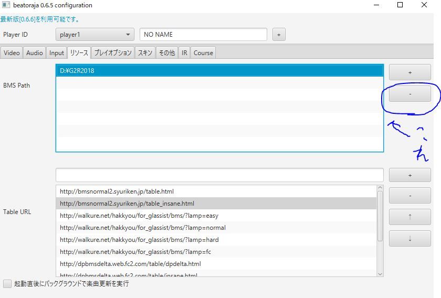Add a table URL with the plus button
The height and width of the screenshot is (298, 441).
pyautogui.click(x=410, y=175)
